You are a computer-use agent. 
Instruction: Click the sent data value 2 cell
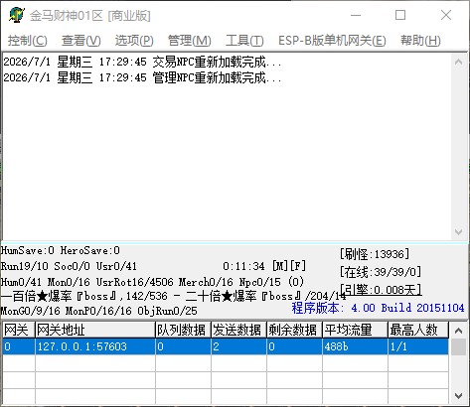tap(238, 346)
